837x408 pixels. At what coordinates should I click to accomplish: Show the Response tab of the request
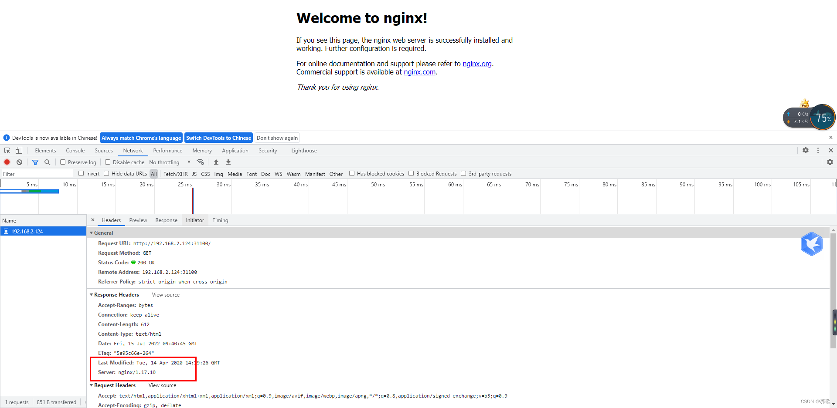click(167, 220)
